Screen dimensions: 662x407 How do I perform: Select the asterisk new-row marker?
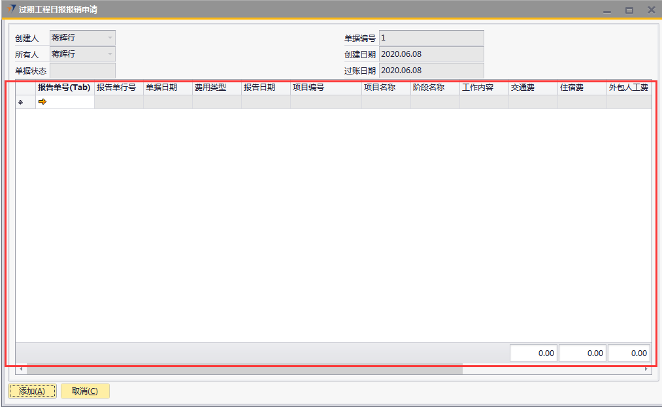point(20,103)
